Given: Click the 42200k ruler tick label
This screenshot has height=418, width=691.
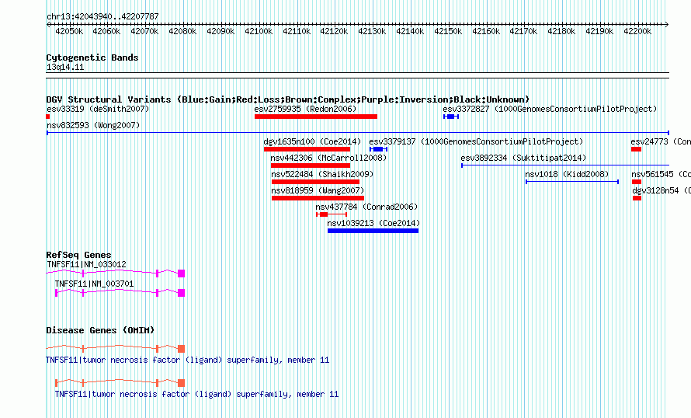Looking at the screenshot, I should click(637, 31).
